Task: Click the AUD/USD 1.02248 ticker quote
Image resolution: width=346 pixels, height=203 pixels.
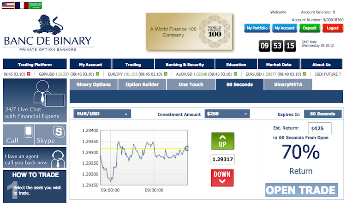Action: (x=204, y=74)
